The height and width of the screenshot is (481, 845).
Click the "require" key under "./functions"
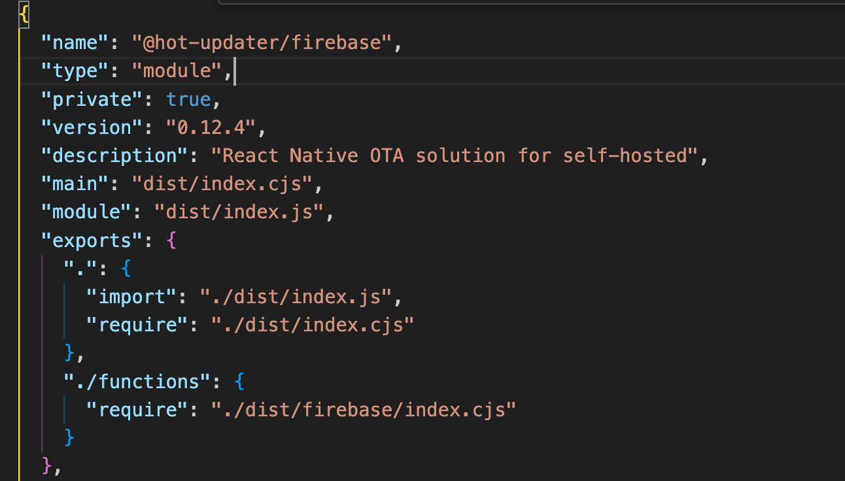click(x=137, y=409)
